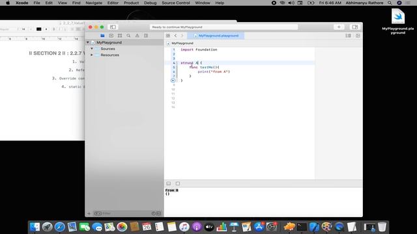Image resolution: width=417 pixels, height=234 pixels.
Task: Go back with the editor back arrow
Action: point(175,36)
